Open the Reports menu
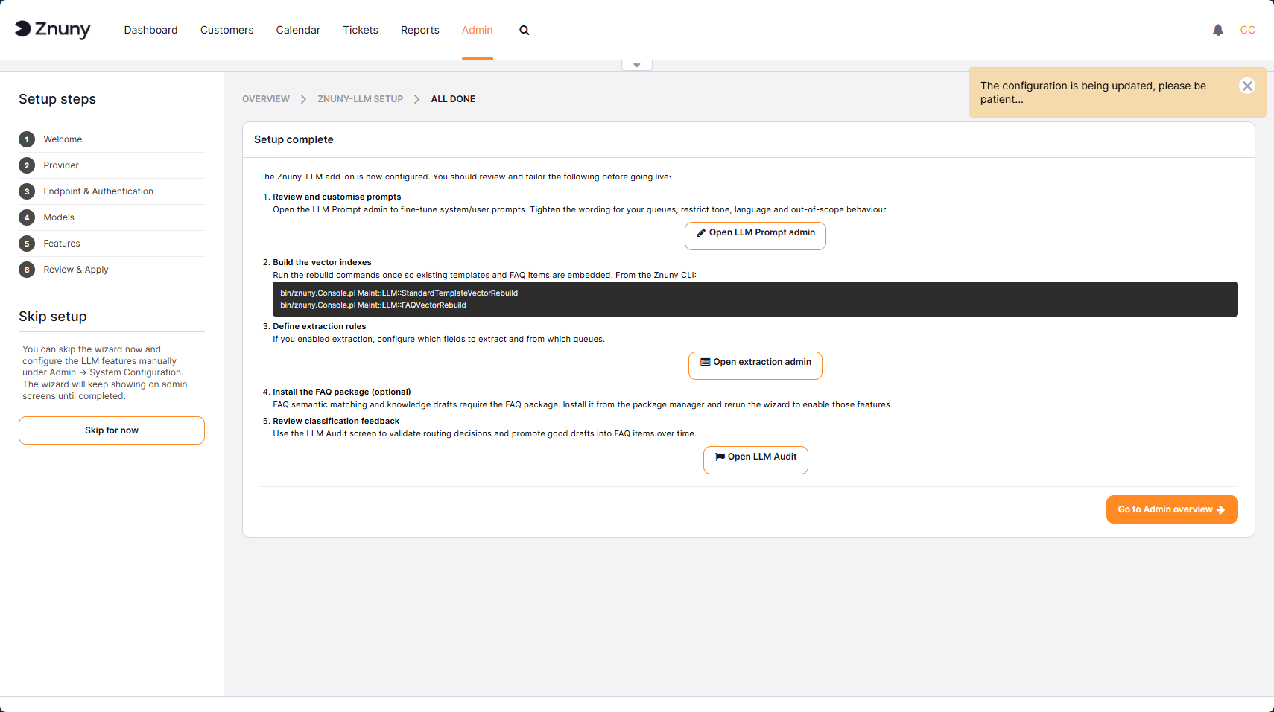 click(420, 30)
